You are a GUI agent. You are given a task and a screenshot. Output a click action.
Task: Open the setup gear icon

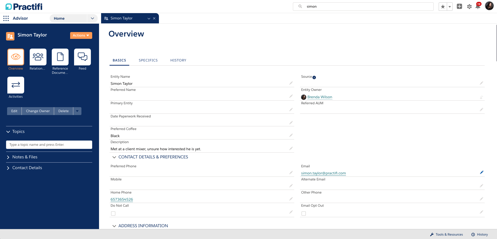point(469,7)
